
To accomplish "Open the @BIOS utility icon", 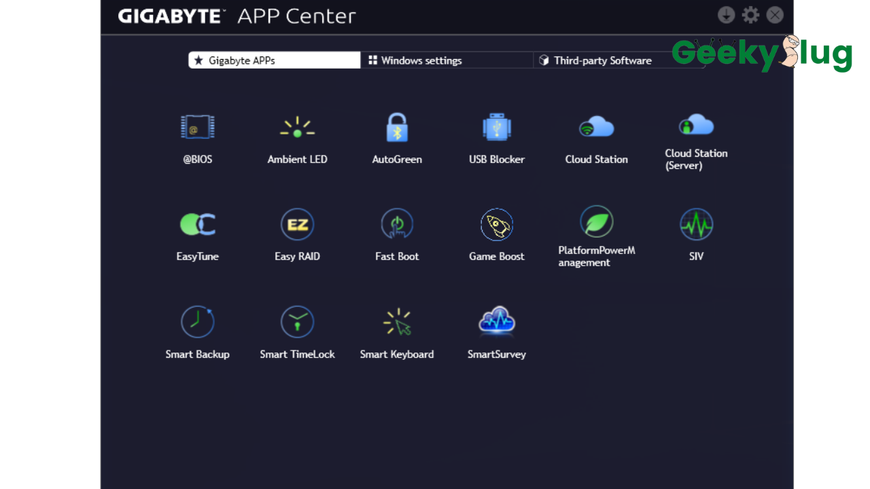I will point(197,128).
